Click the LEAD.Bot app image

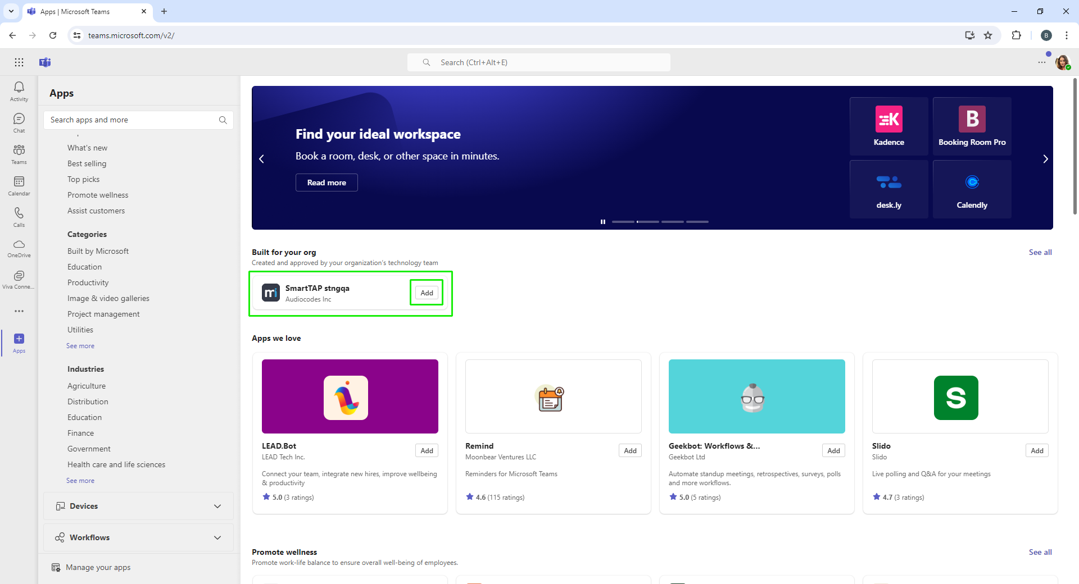350,396
